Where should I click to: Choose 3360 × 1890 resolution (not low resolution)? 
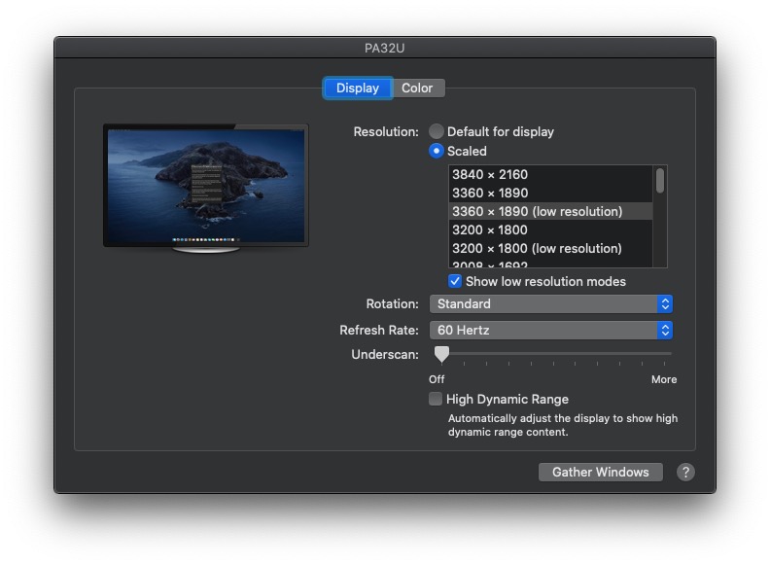(x=550, y=193)
